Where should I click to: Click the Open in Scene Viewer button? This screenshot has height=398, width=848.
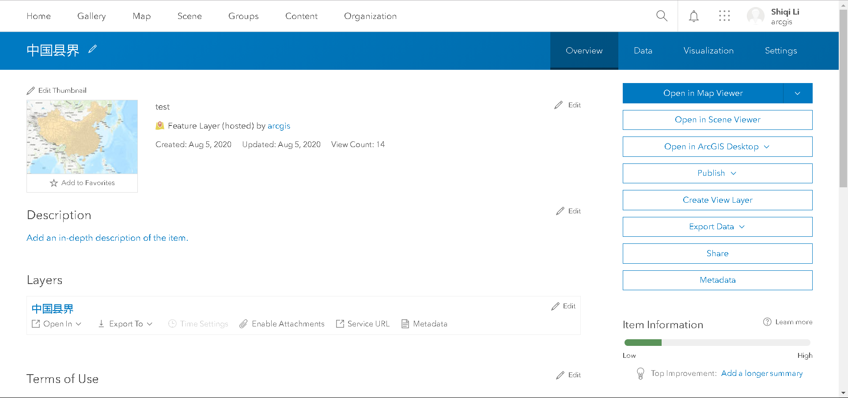tap(718, 120)
